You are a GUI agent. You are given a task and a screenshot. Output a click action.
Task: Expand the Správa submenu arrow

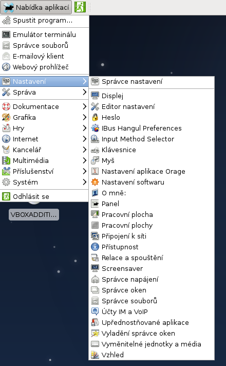click(85, 92)
